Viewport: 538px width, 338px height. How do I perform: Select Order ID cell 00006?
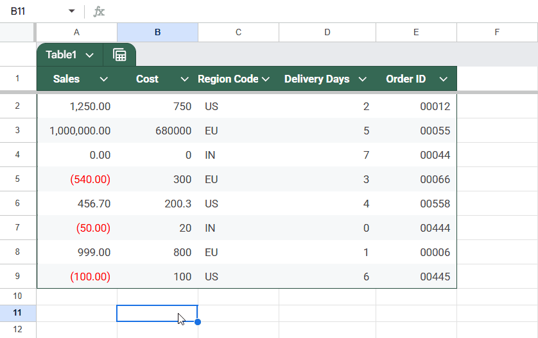[416, 252]
